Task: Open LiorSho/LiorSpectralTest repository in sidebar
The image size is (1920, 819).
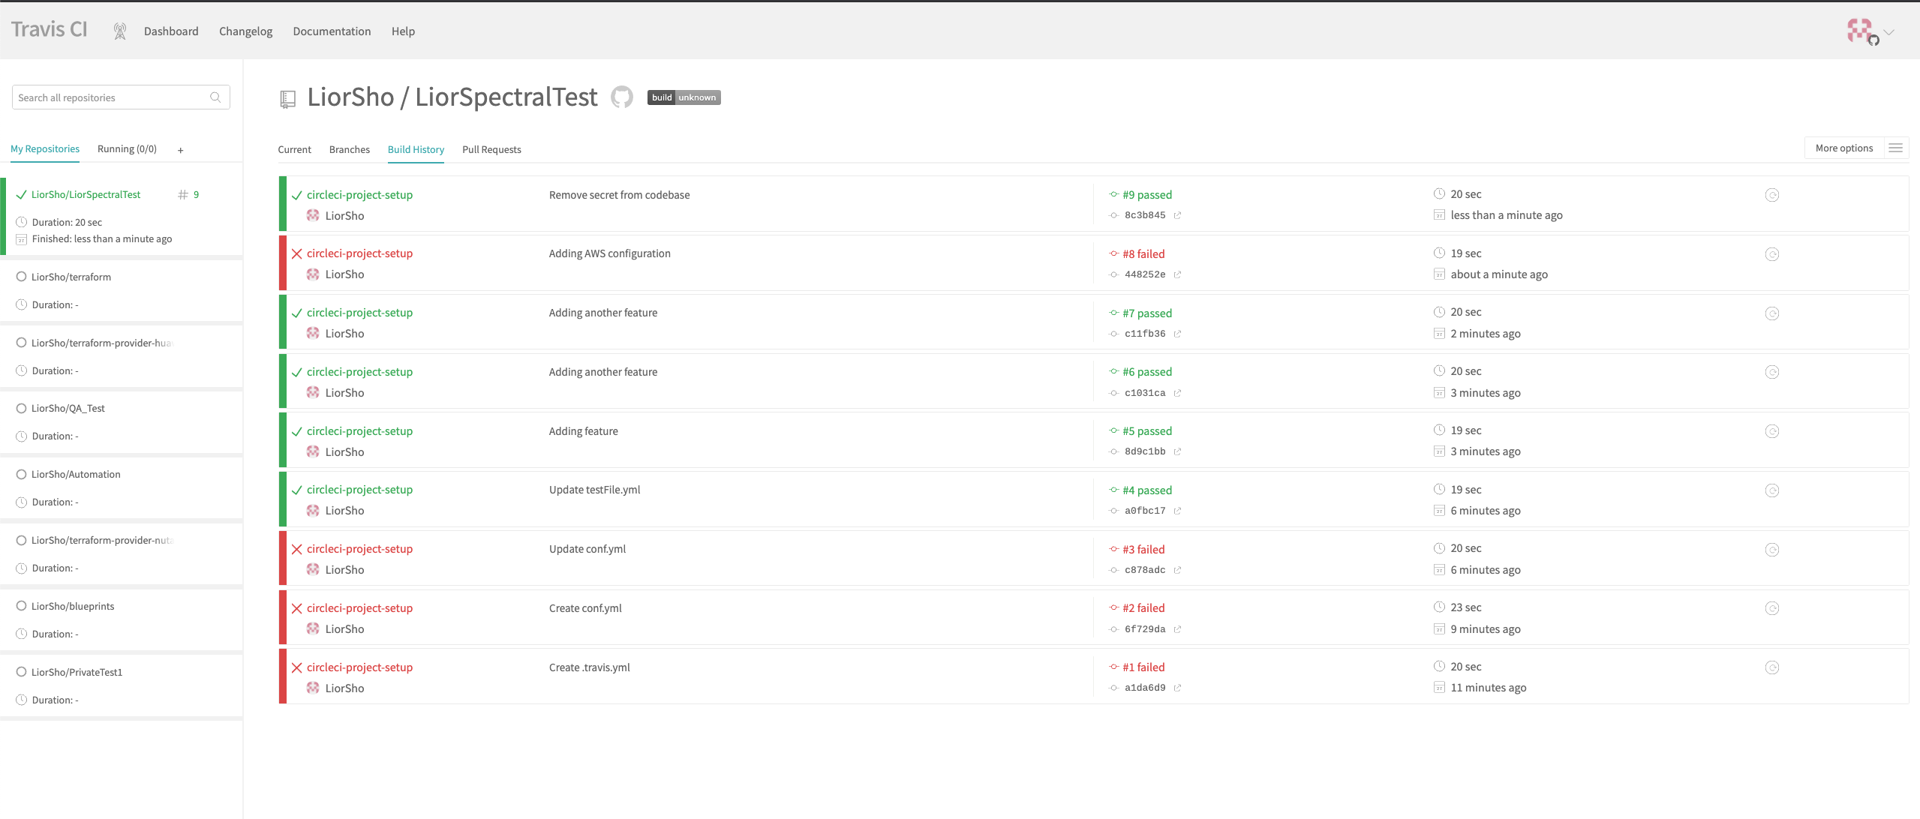Action: pos(86,195)
